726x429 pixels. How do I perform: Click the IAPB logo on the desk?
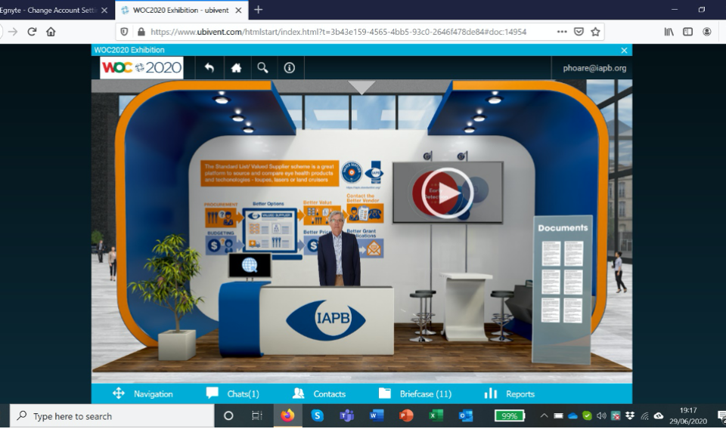click(x=326, y=320)
